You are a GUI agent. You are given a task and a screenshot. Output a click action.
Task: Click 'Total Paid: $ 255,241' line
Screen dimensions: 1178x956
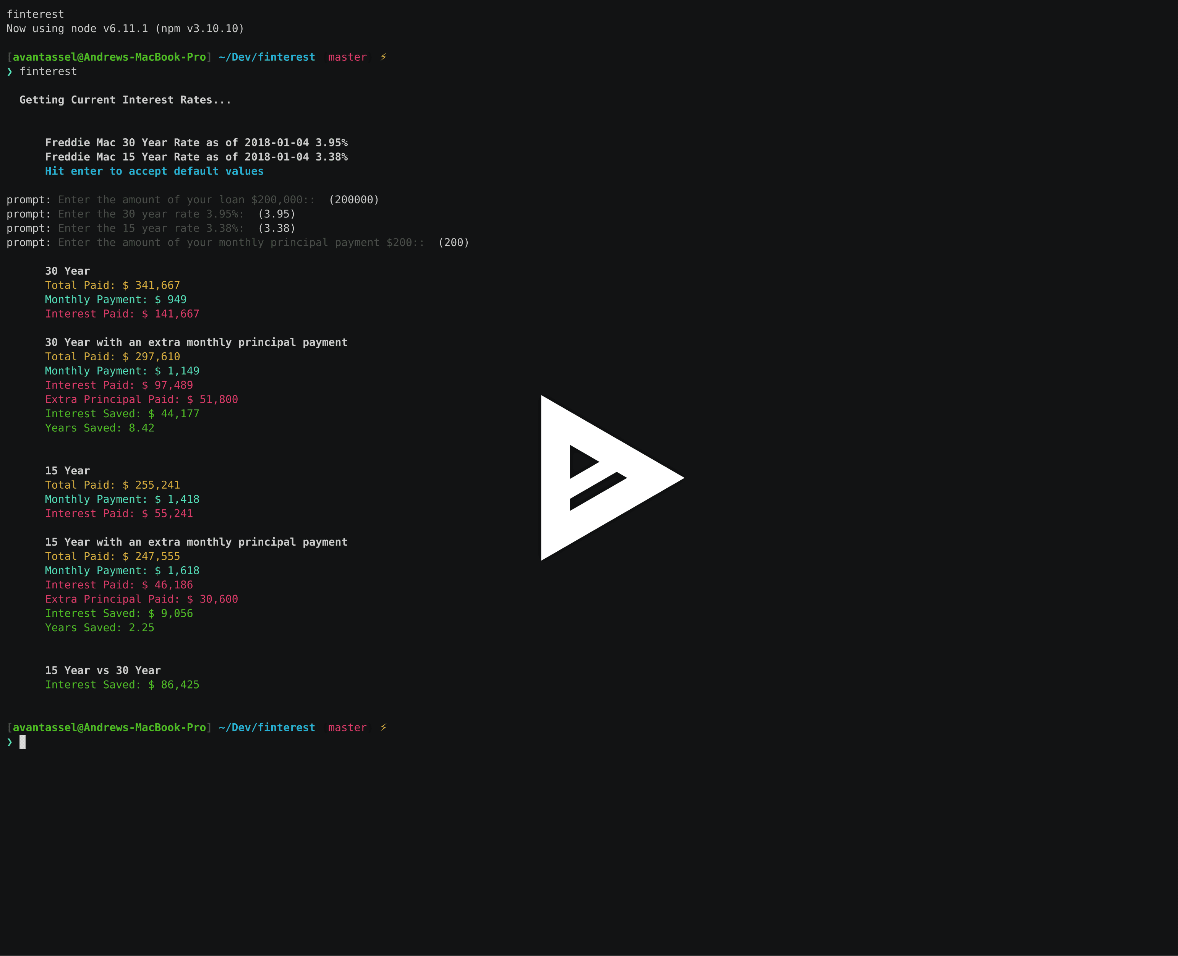pyautogui.click(x=112, y=485)
